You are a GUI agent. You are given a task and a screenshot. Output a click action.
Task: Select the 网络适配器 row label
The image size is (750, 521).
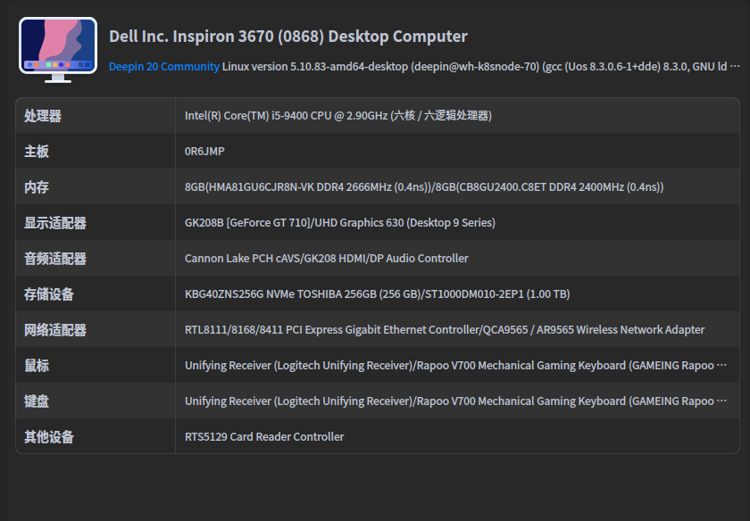(55, 330)
